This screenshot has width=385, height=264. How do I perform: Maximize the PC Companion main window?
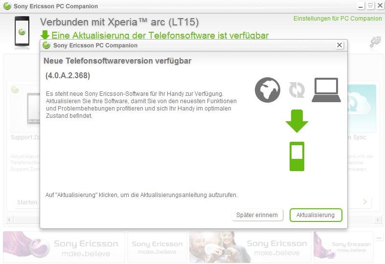click(x=370, y=6)
